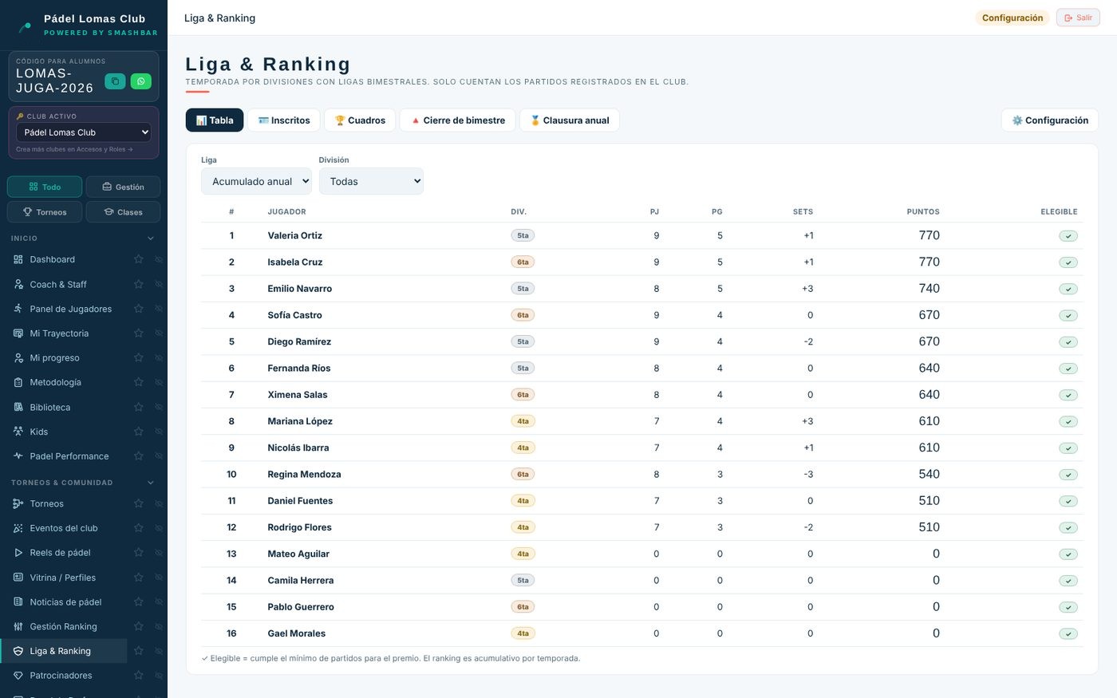This screenshot has height=698, width=1117.
Task: Click player name Valeria Ortiz
Action: click(295, 235)
